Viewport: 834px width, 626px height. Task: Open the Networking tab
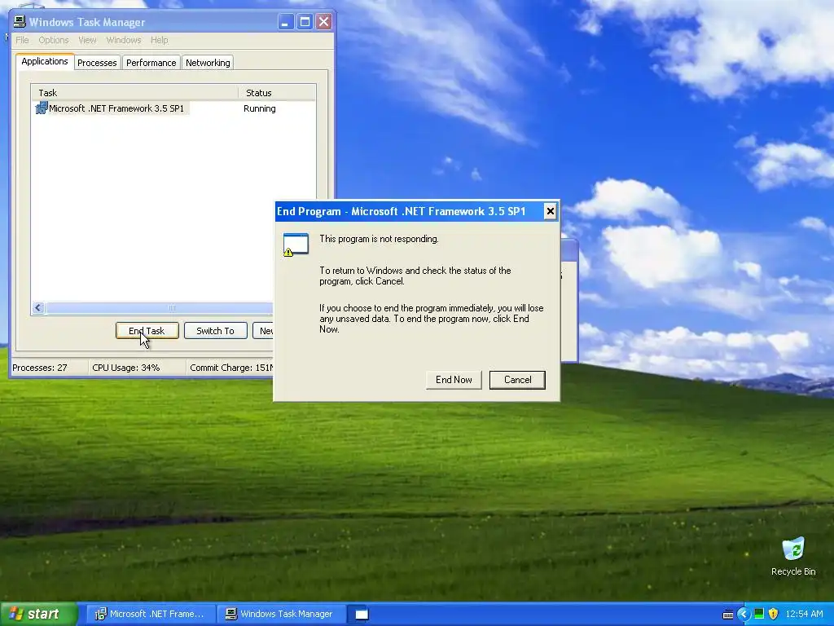[208, 62]
